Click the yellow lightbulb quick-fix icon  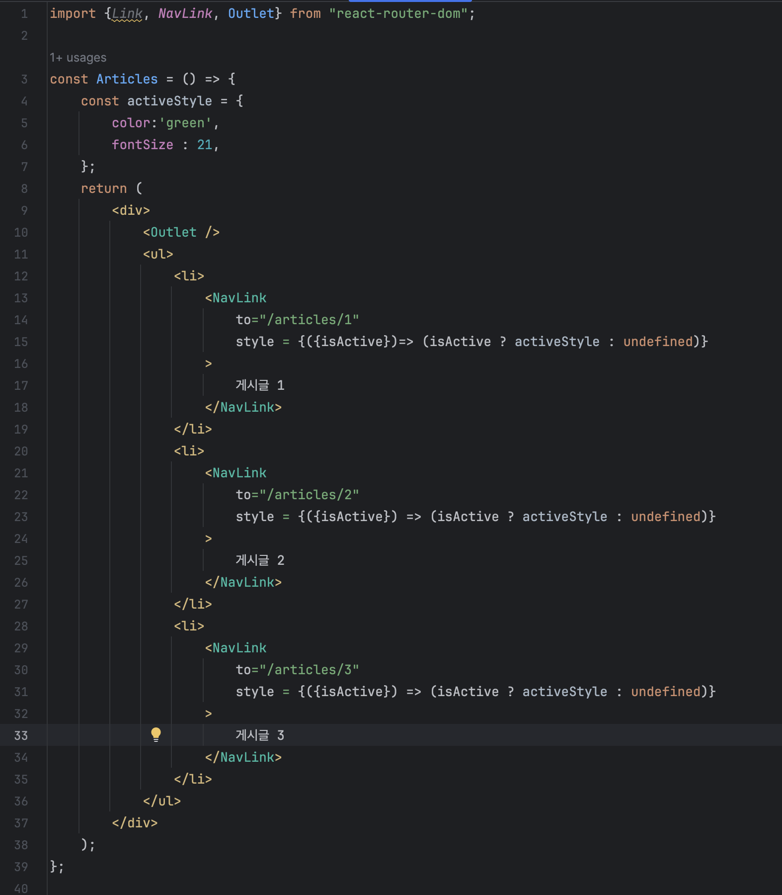[156, 734]
